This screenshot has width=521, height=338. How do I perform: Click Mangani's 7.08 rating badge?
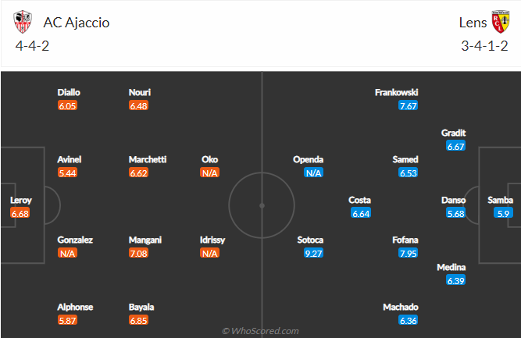[x=138, y=254]
